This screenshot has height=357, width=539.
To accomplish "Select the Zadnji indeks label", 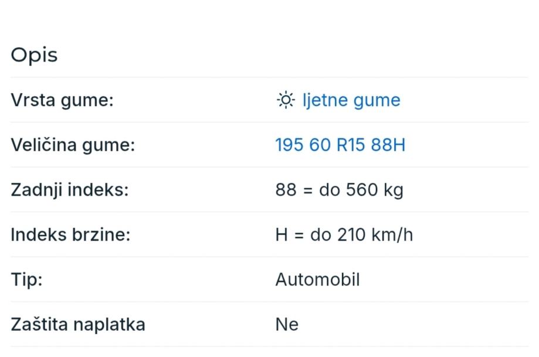I will click(x=69, y=190).
